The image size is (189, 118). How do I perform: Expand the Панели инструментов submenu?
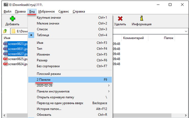click(53, 91)
